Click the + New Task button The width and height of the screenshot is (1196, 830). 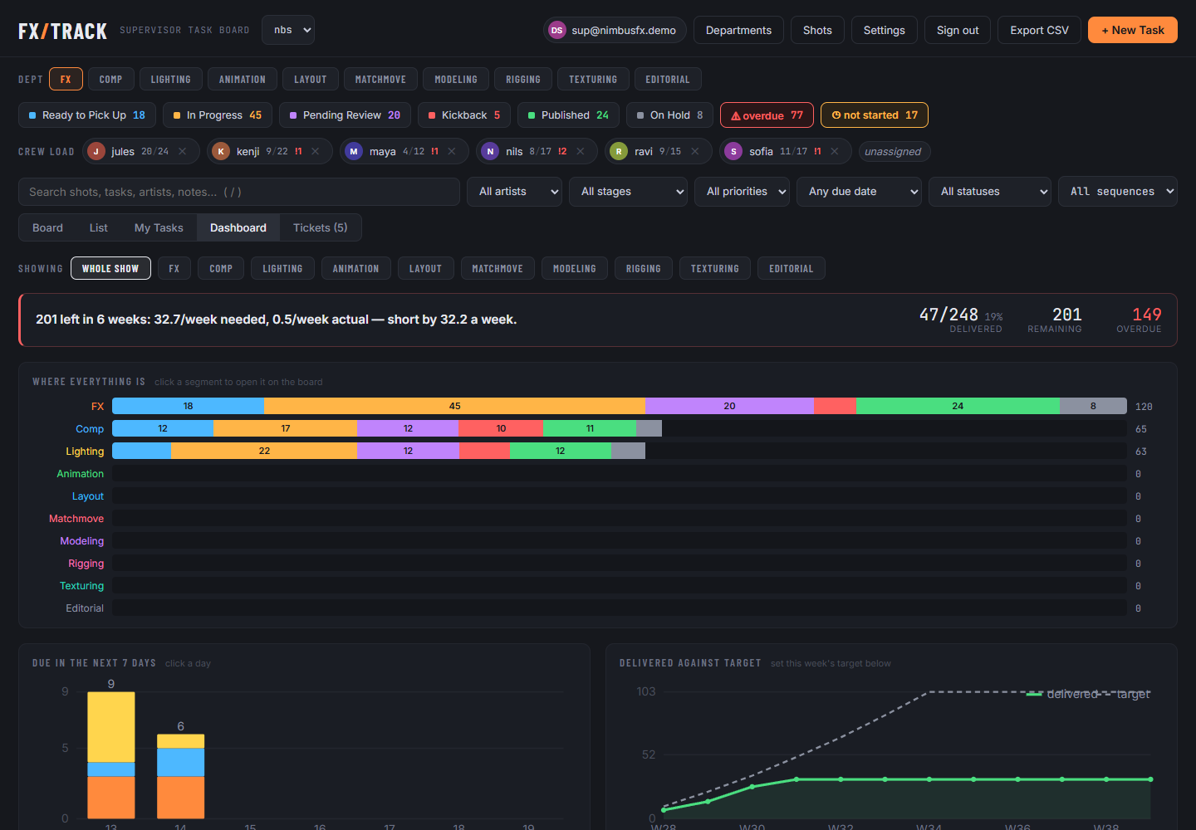(1133, 30)
